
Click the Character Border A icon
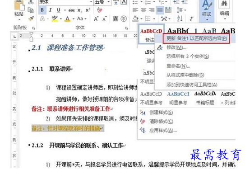[x=124, y=2]
